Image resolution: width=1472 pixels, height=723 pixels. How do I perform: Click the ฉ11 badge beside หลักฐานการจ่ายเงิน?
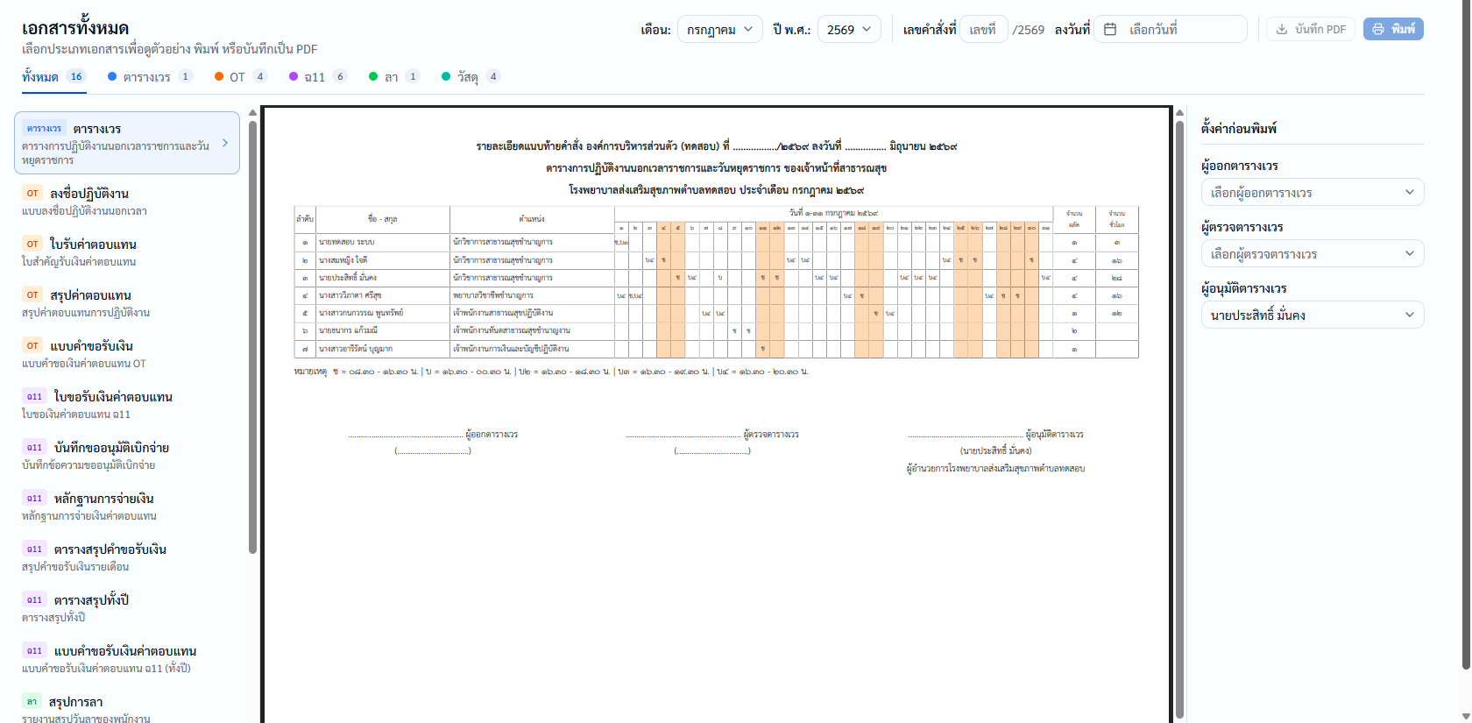click(34, 498)
